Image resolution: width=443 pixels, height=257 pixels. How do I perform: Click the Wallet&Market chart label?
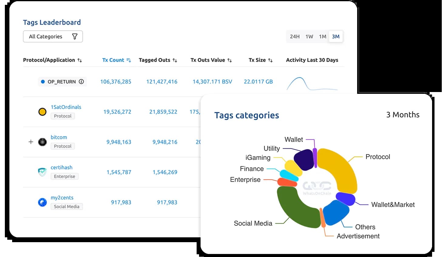click(x=393, y=205)
